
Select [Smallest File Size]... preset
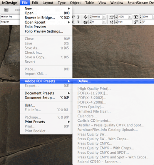tap(113, 112)
